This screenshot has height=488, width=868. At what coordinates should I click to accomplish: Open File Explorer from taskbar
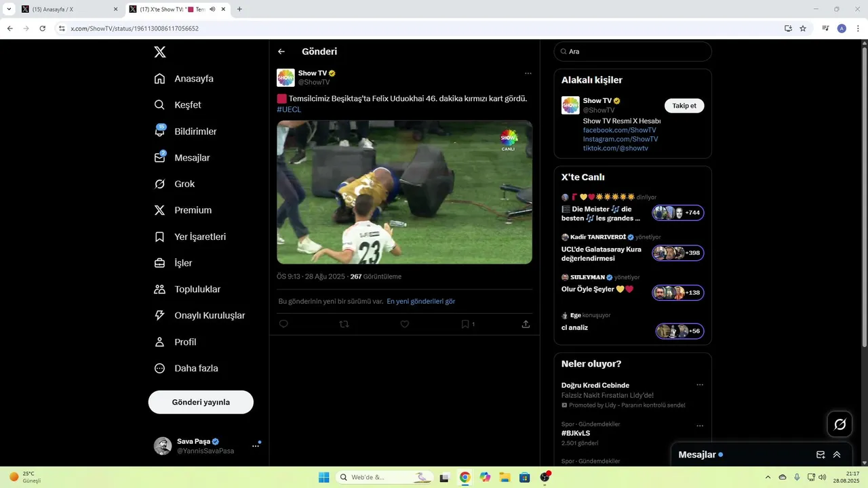point(505,477)
